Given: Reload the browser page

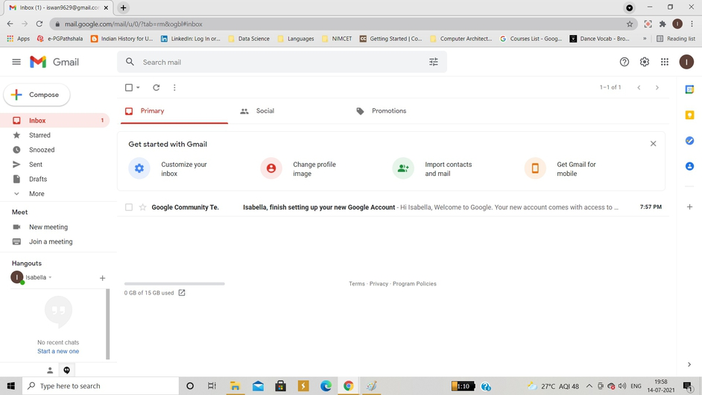Looking at the screenshot, I should [39, 24].
